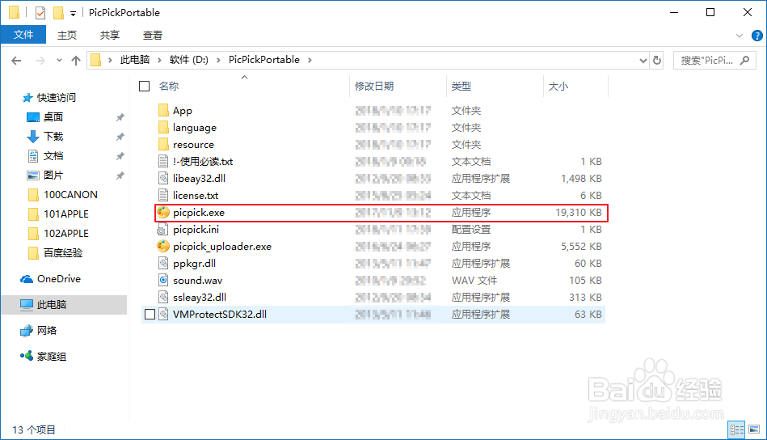Select the license.txt file icon
The width and height of the screenshot is (767, 440).
(163, 195)
